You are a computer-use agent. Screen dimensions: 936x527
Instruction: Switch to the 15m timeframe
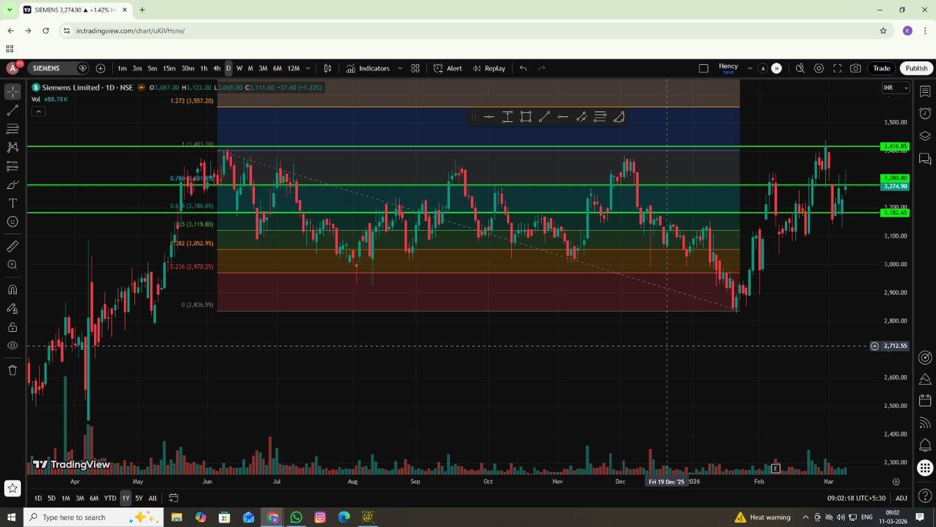click(x=169, y=68)
